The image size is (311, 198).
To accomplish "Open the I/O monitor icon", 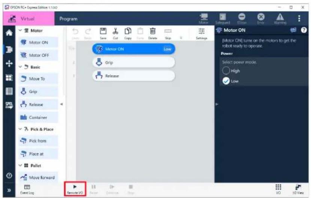I will 278,189.
